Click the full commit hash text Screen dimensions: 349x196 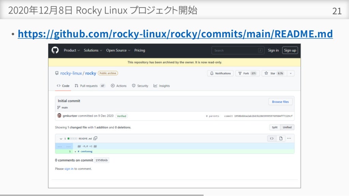(263, 116)
